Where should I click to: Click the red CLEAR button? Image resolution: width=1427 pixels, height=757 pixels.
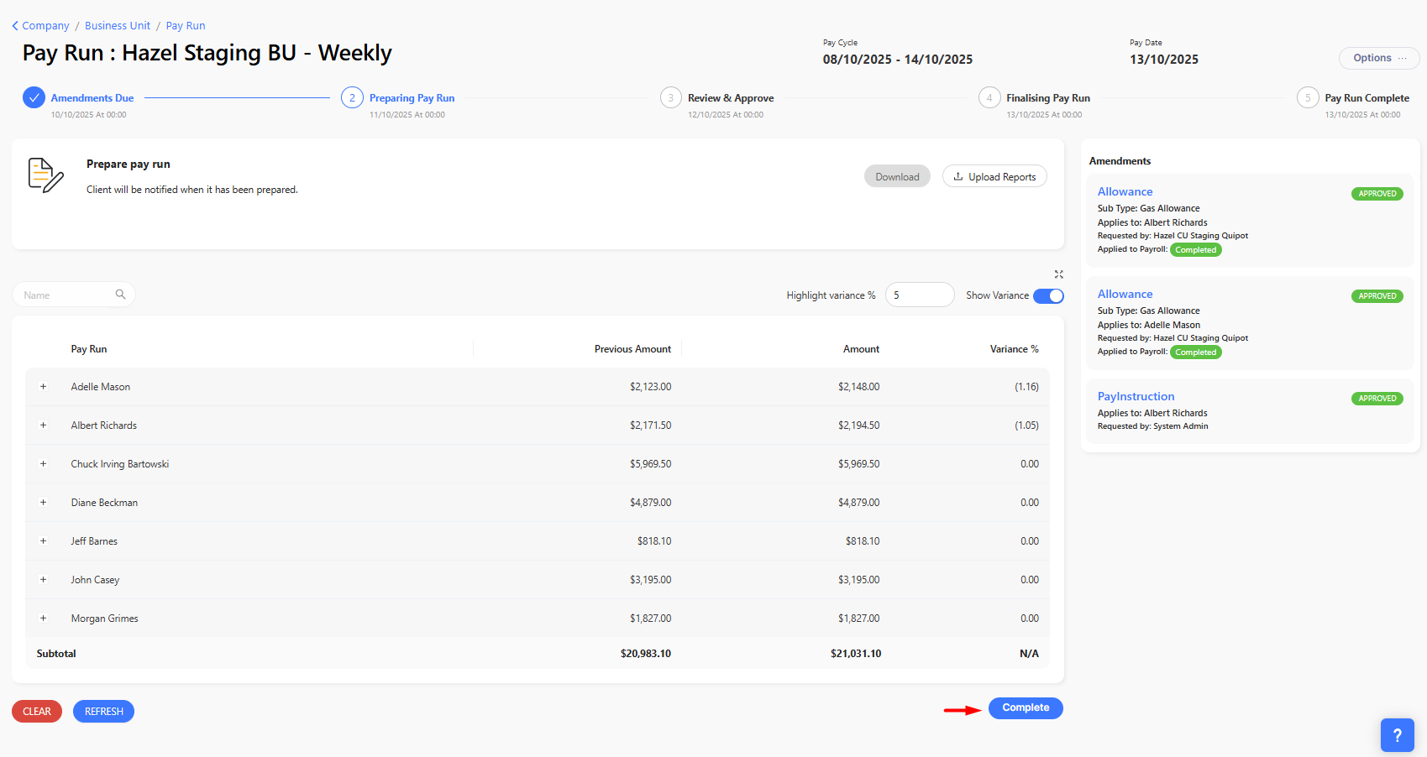pyautogui.click(x=37, y=712)
